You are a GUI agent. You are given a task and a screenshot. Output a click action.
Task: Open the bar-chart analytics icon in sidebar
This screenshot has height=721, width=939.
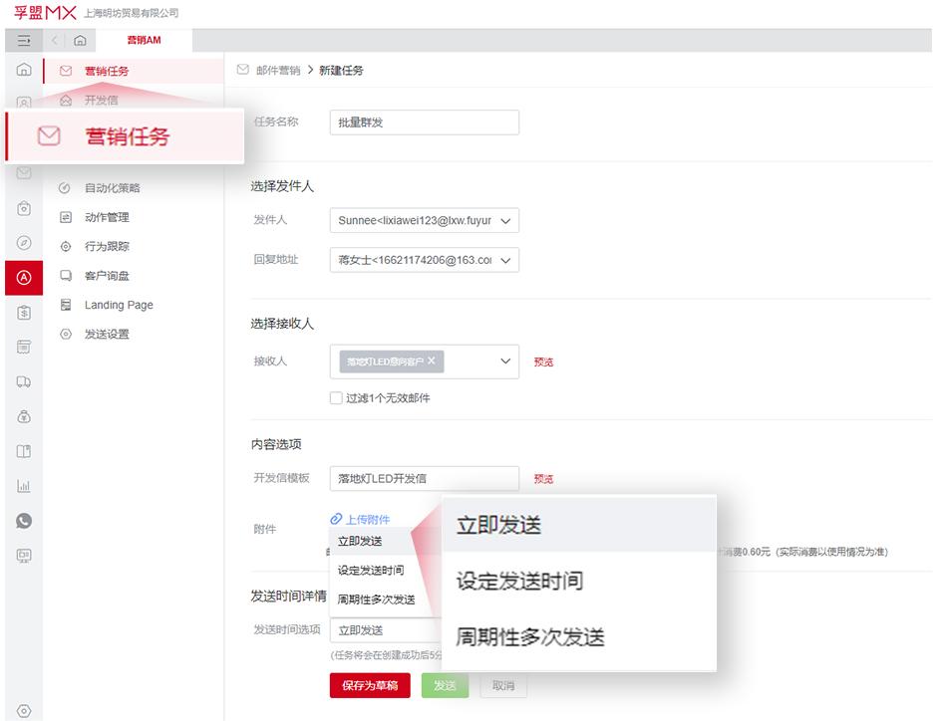coord(24,485)
